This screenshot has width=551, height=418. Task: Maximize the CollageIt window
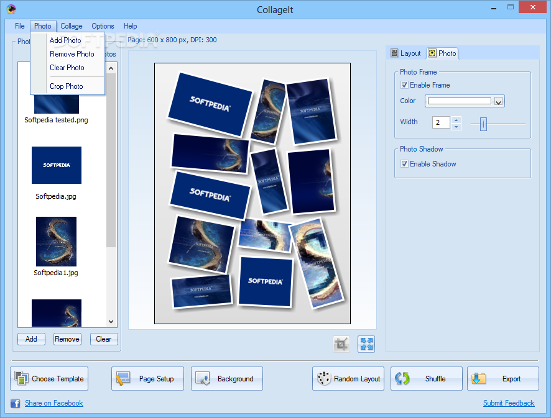(511, 7)
